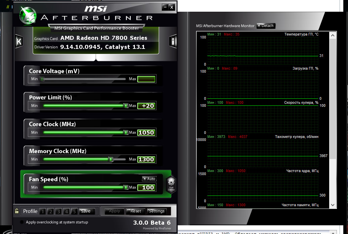
Task: Click the 'Скорость кулера, %' graph label
Action: coord(301,102)
